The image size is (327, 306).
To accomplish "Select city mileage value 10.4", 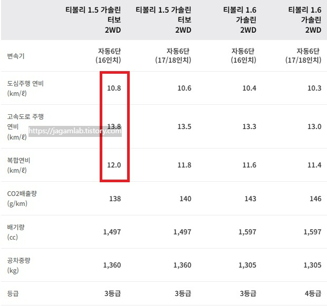I will (x=249, y=88).
